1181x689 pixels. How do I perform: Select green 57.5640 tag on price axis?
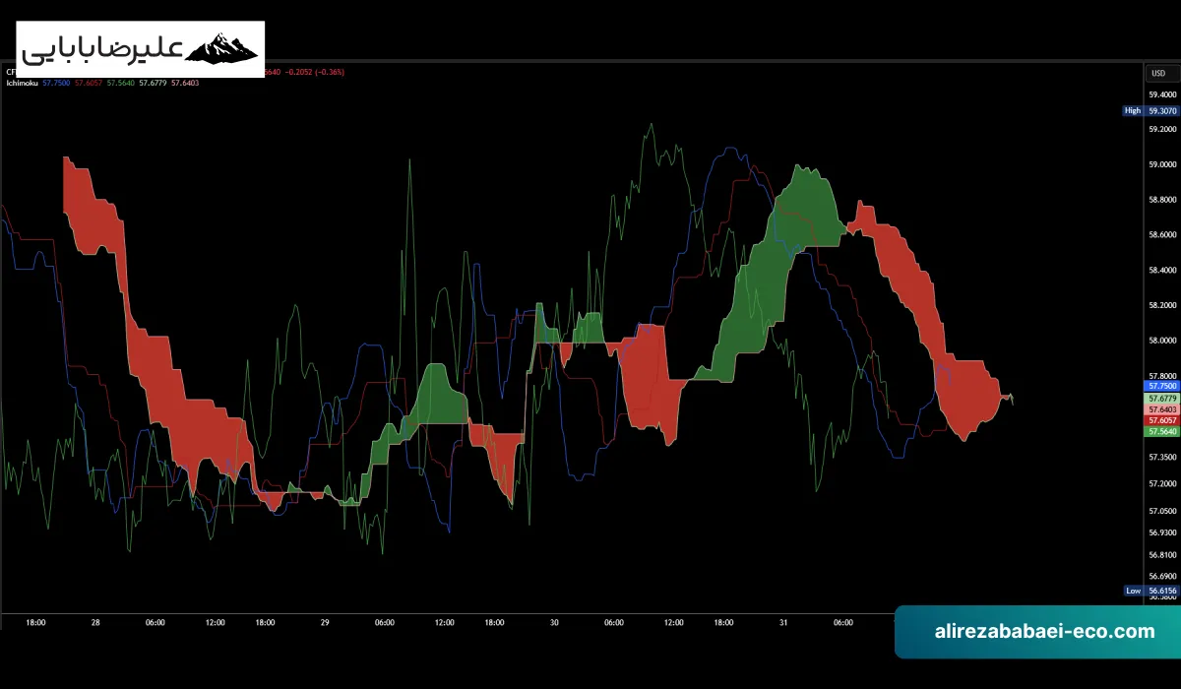coord(1160,431)
